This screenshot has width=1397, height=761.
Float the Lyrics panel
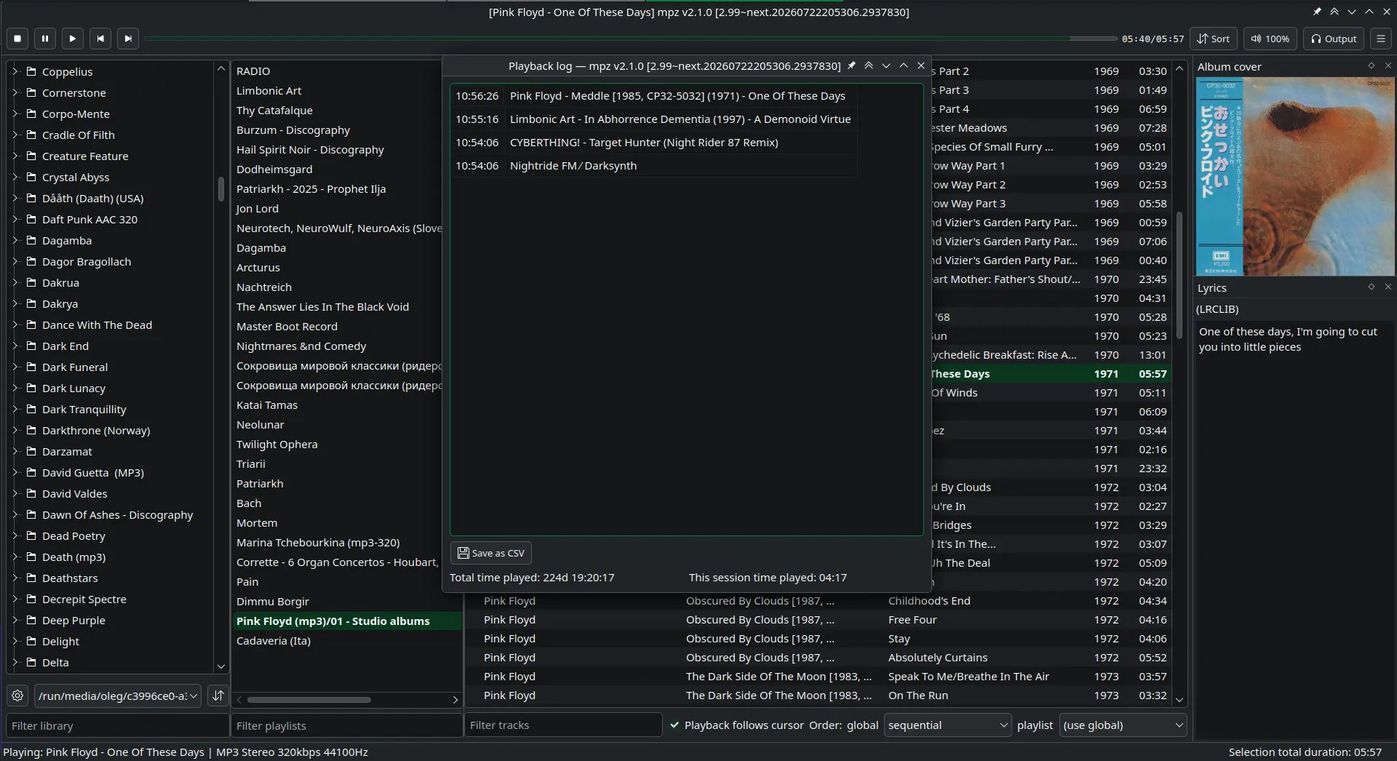[x=1372, y=287]
